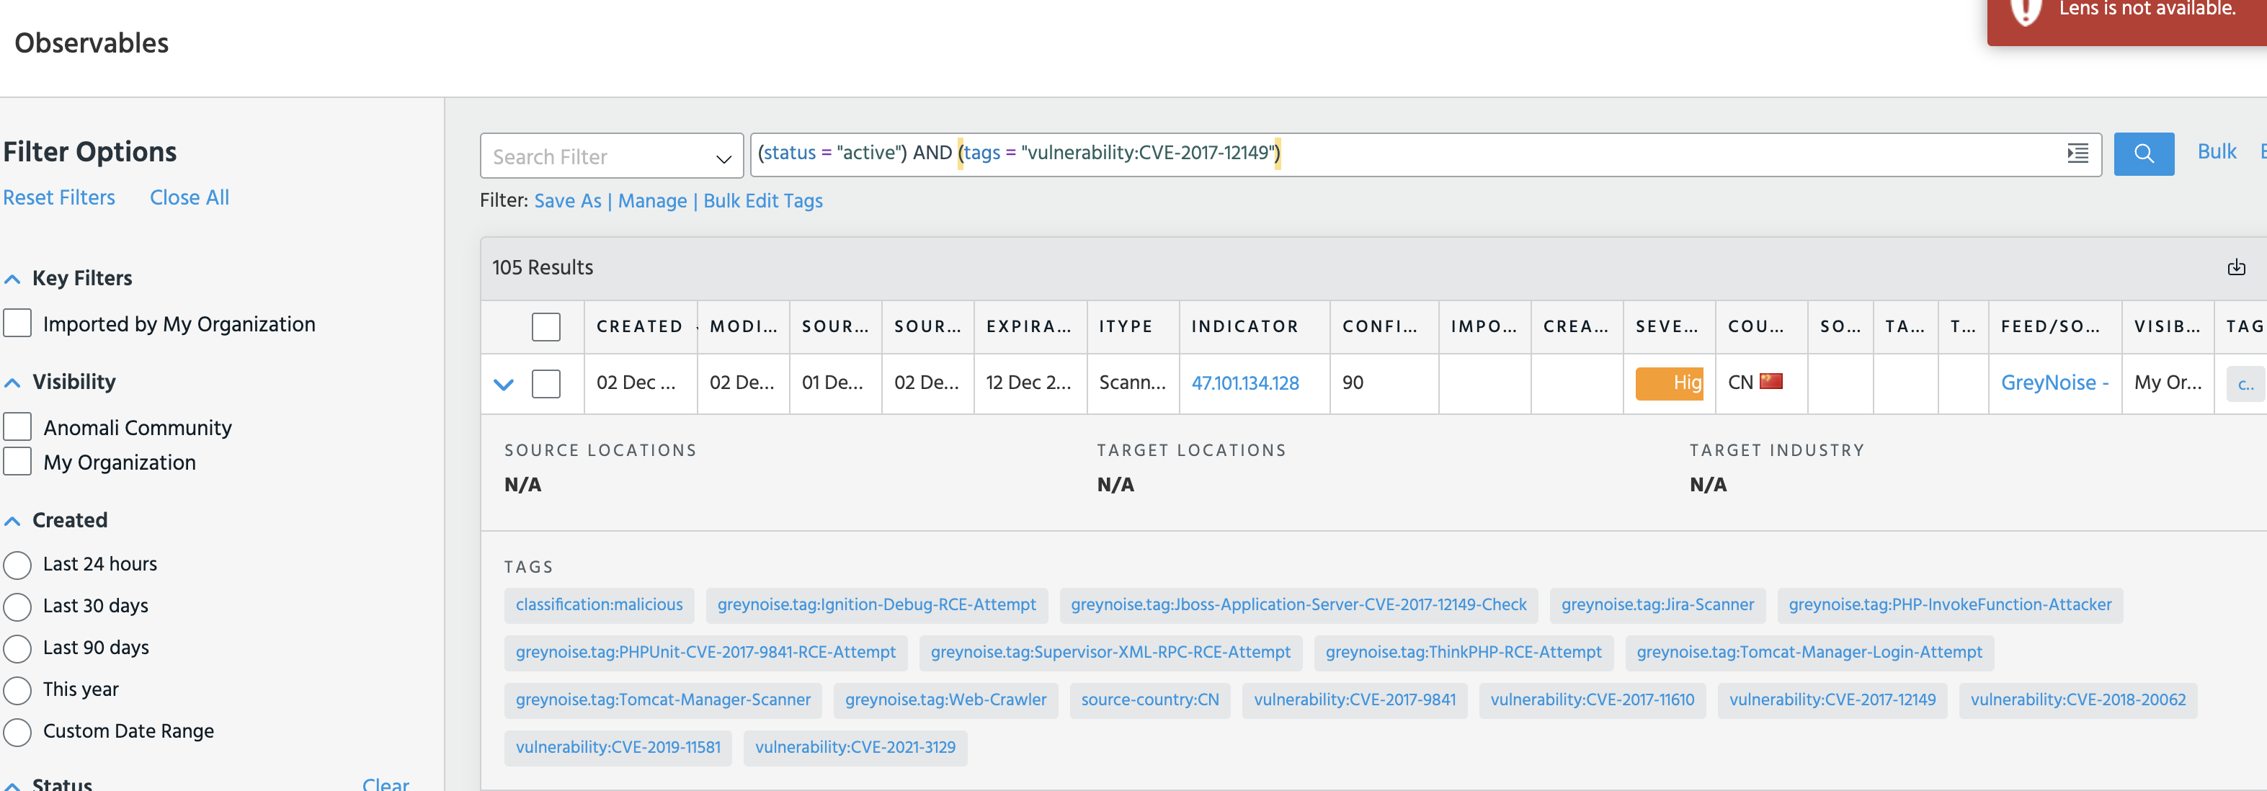Viewport: 2267px width, 791px height.
Task: Open the Bulk Edit Tags link
Action: pyautogui.click(x=762, y=202)
